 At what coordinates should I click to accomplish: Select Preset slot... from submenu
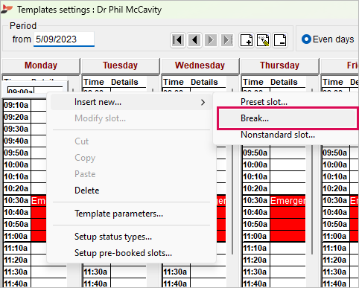(264, 102)
